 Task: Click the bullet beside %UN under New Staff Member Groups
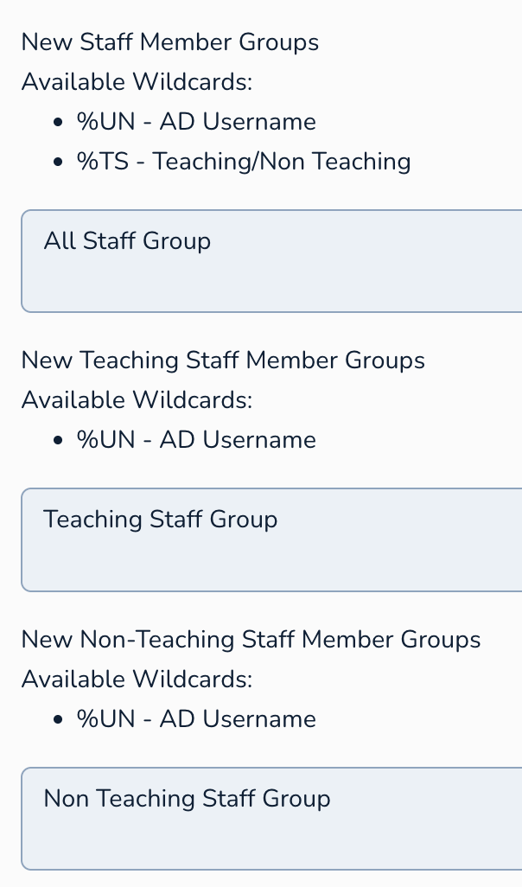pyautogui.click(x=58, y=123)
